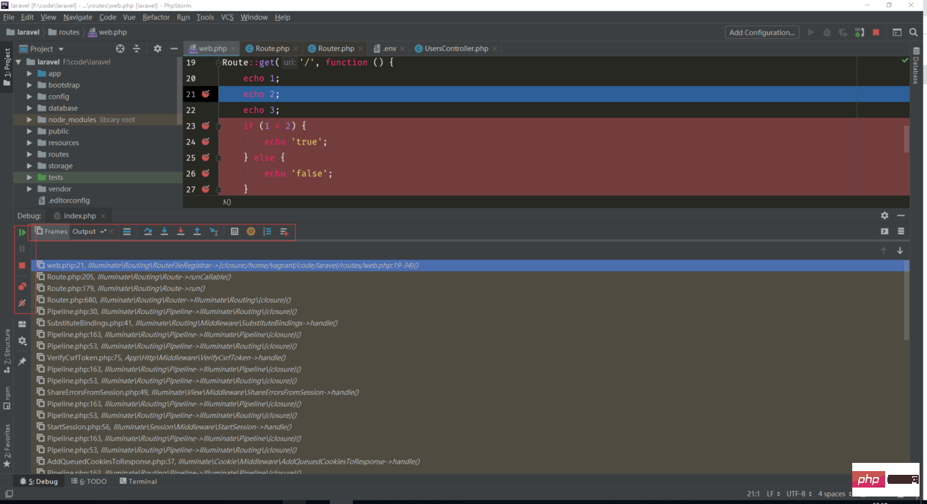Click Step Out up arrow icon

click(x=197, y=232)
